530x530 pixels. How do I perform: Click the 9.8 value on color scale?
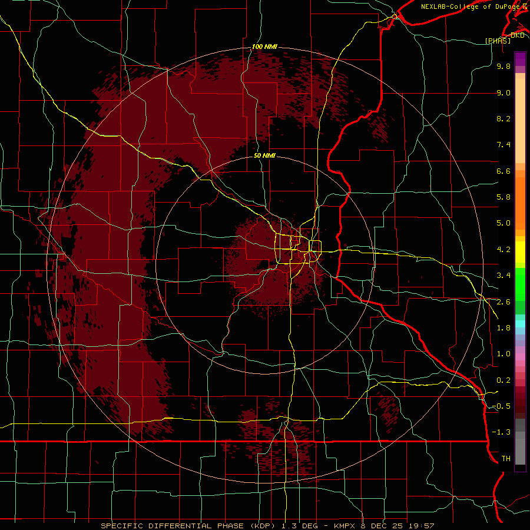(503, 66)
